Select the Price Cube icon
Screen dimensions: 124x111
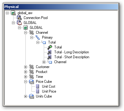pos(32,82)
